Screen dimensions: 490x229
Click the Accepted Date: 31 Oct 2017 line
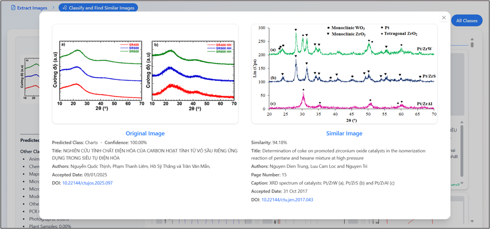pos(280,191)
